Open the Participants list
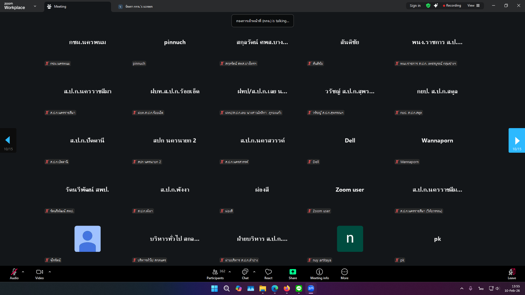This screenshot has width=525, height=295. pyautogui.click(x=215, y=272)
